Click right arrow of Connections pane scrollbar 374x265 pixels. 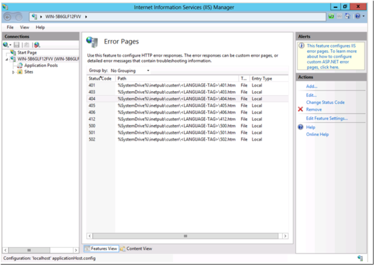point(76,250)
